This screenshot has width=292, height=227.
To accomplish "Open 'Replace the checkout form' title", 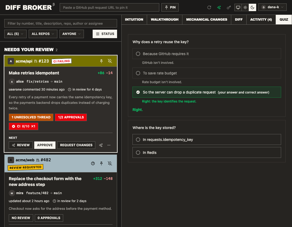I will [45, 181].
